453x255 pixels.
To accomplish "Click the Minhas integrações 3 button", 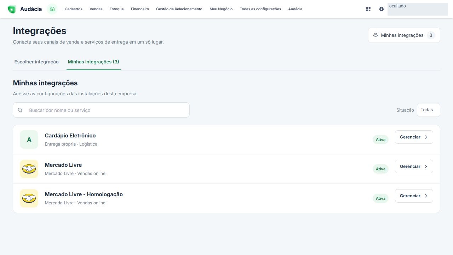I will point(404,35).
